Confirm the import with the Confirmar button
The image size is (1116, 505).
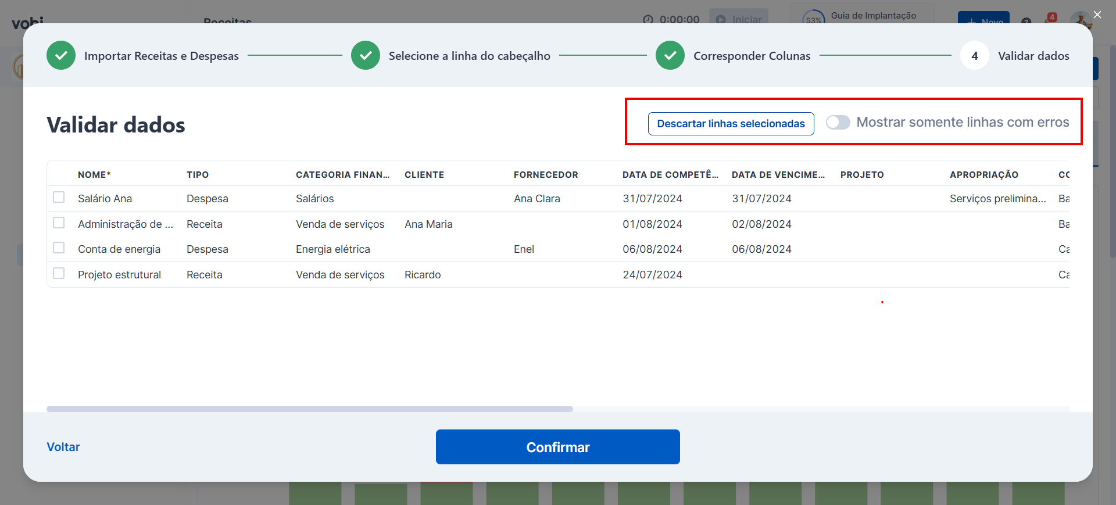point(558,447)
